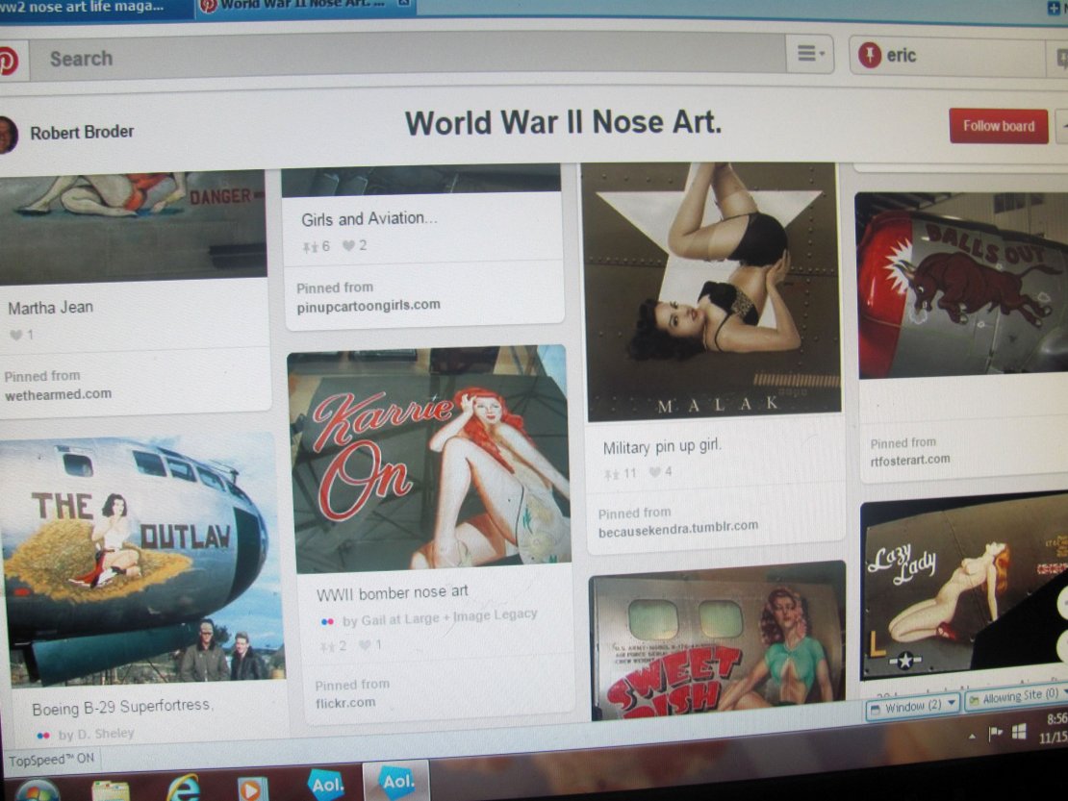Launch Internet Explorer from the taskbar
The image size is (1068, 801).
183,788
